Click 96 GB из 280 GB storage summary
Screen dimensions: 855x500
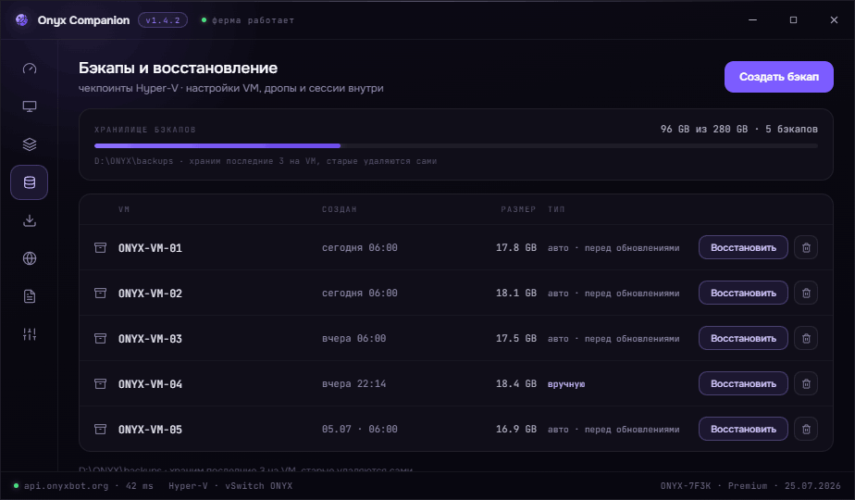coord(704,130)
